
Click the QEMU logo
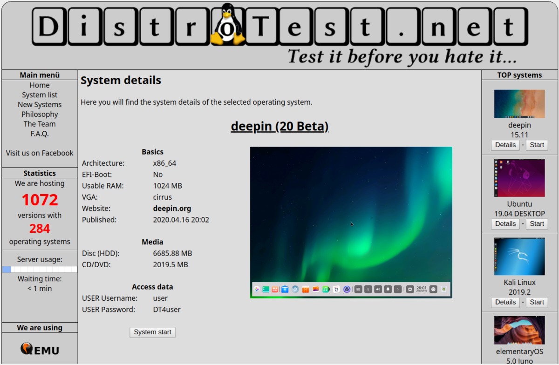click(x=40, y=349)
